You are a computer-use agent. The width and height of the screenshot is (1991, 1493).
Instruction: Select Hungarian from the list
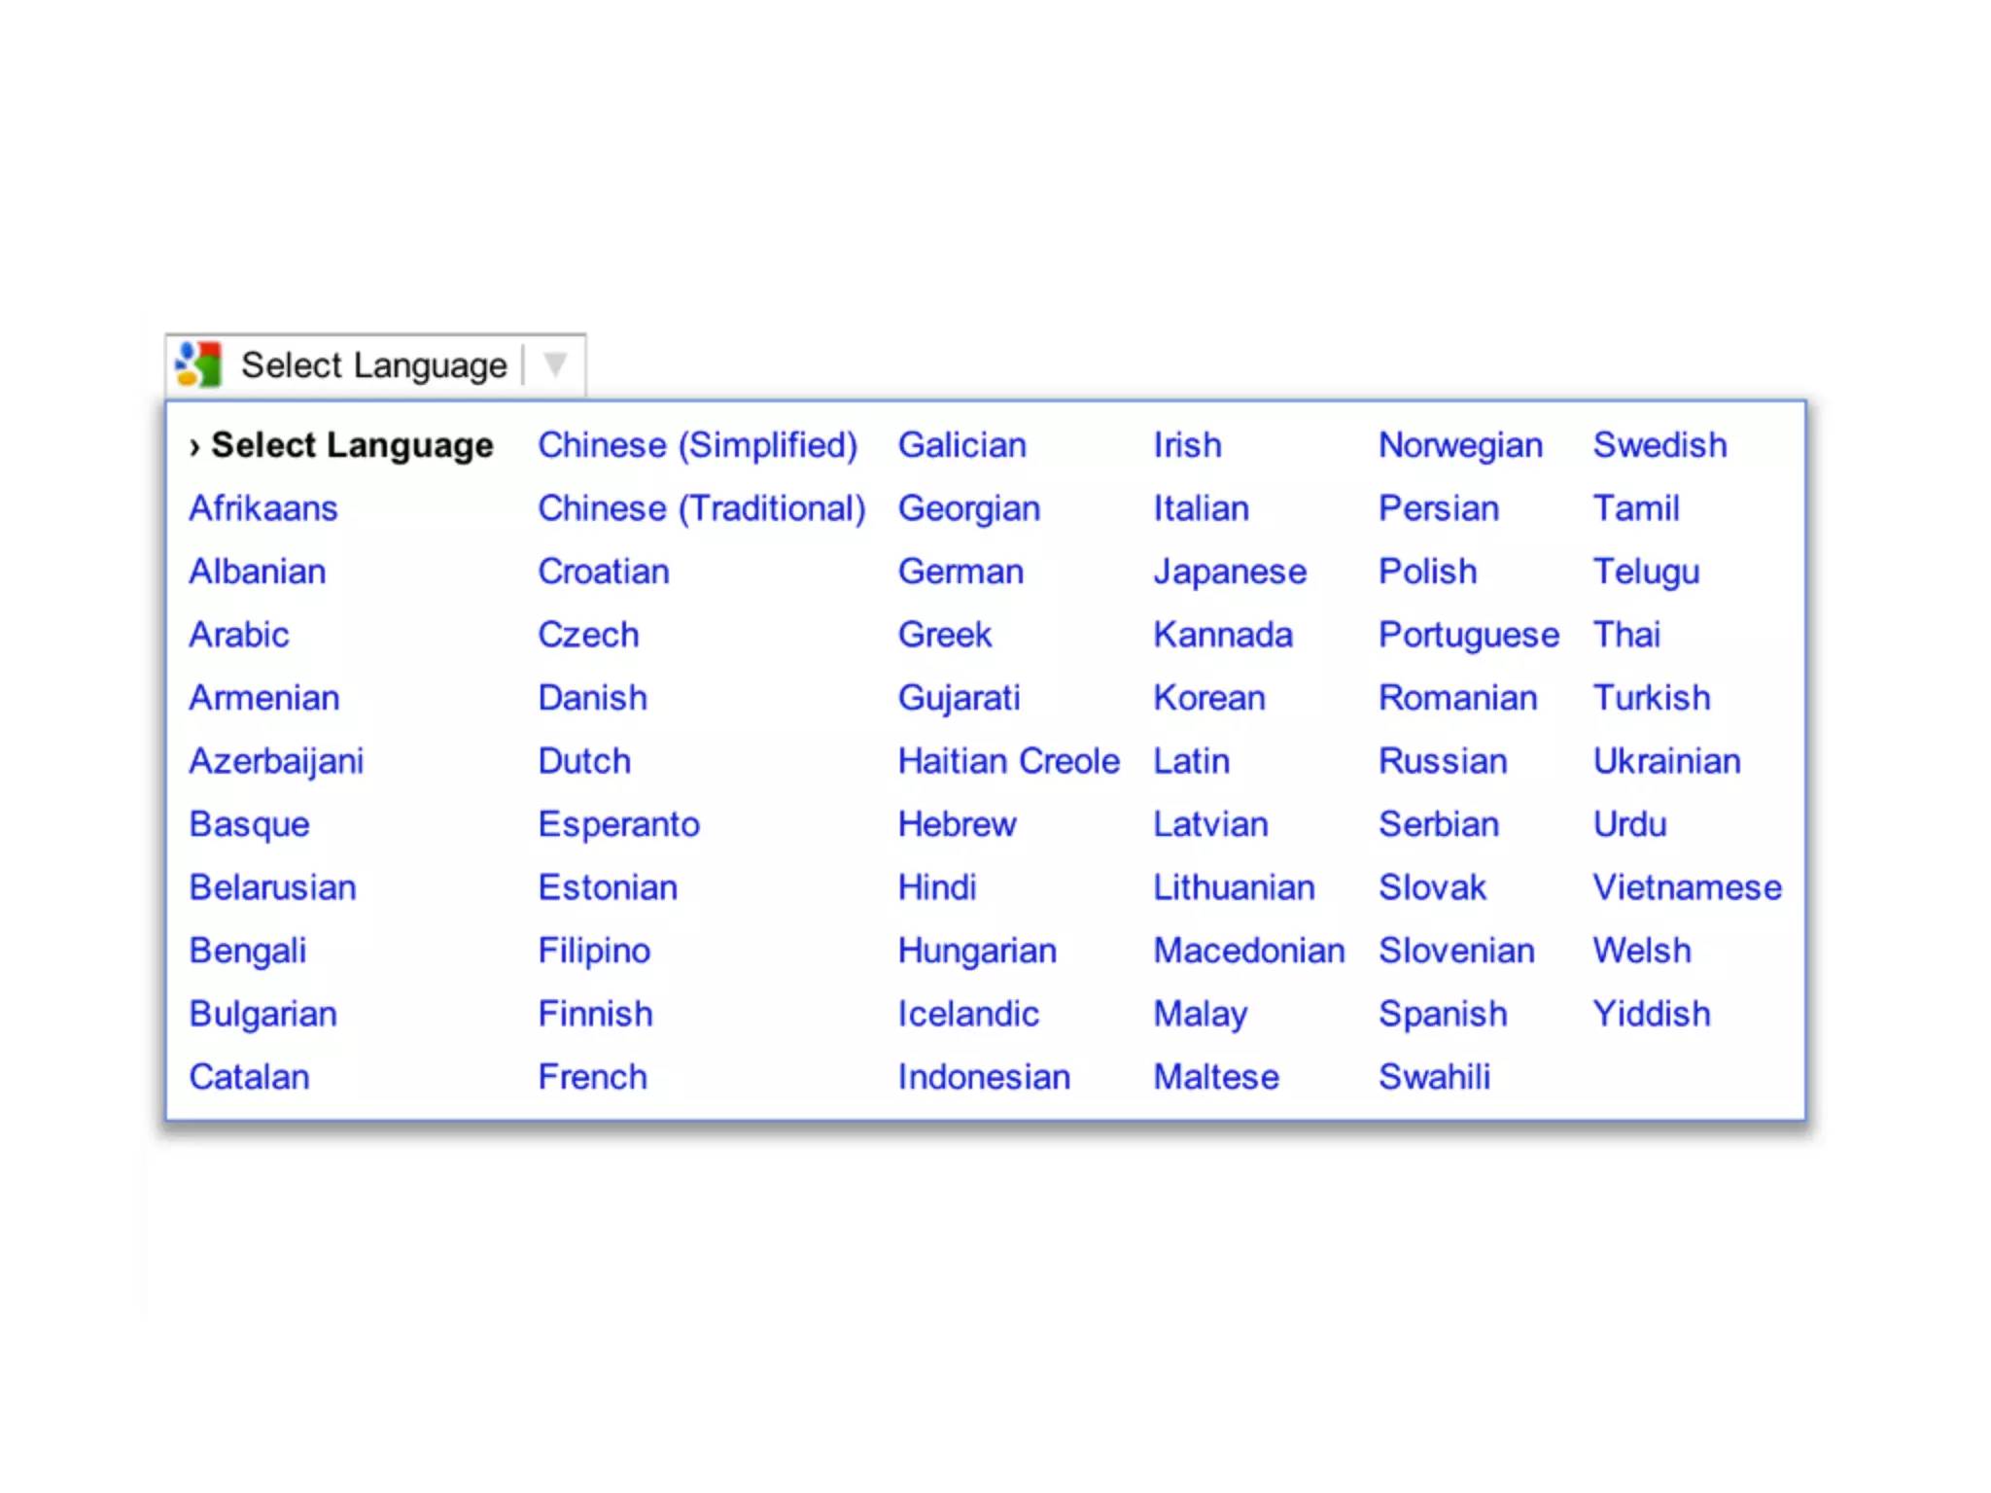pyautogui.click(x=977, y=951)
